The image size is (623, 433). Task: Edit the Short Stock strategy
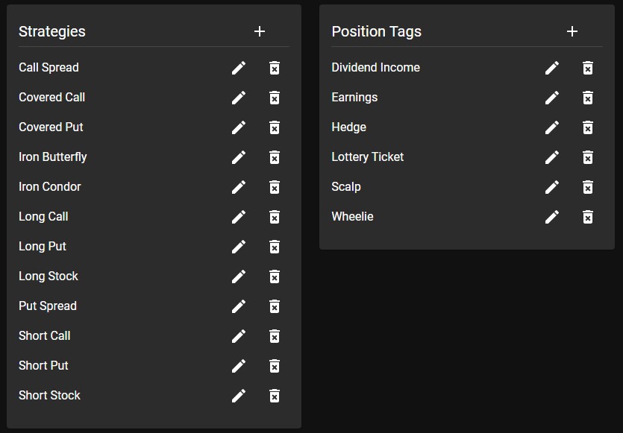(x=239, y=395)
